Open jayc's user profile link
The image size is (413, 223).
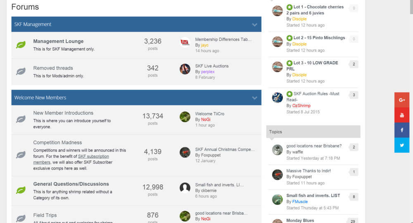(x=205, y=45)
